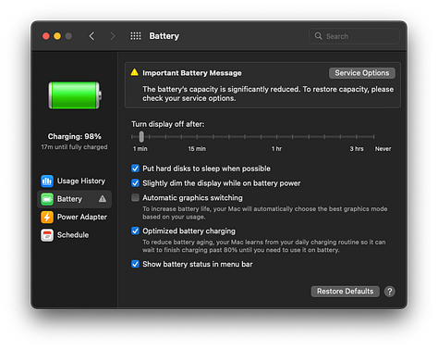The image size is (438, 350).
Task: Set display off slider to 15 min
Action: (x=197, y=136)
